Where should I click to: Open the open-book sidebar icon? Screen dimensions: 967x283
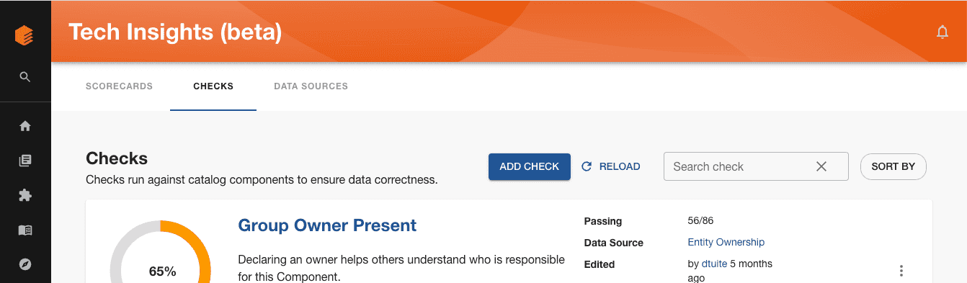tap(25, 230)
